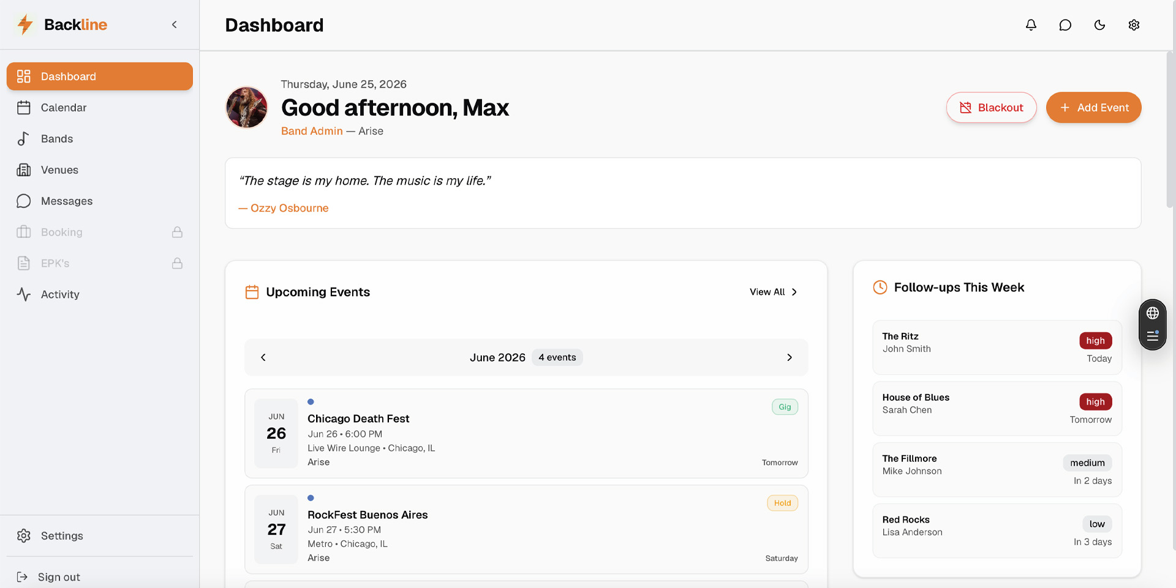
Task: Click the Activity pulse icon
Action: (x=24, y=294)
